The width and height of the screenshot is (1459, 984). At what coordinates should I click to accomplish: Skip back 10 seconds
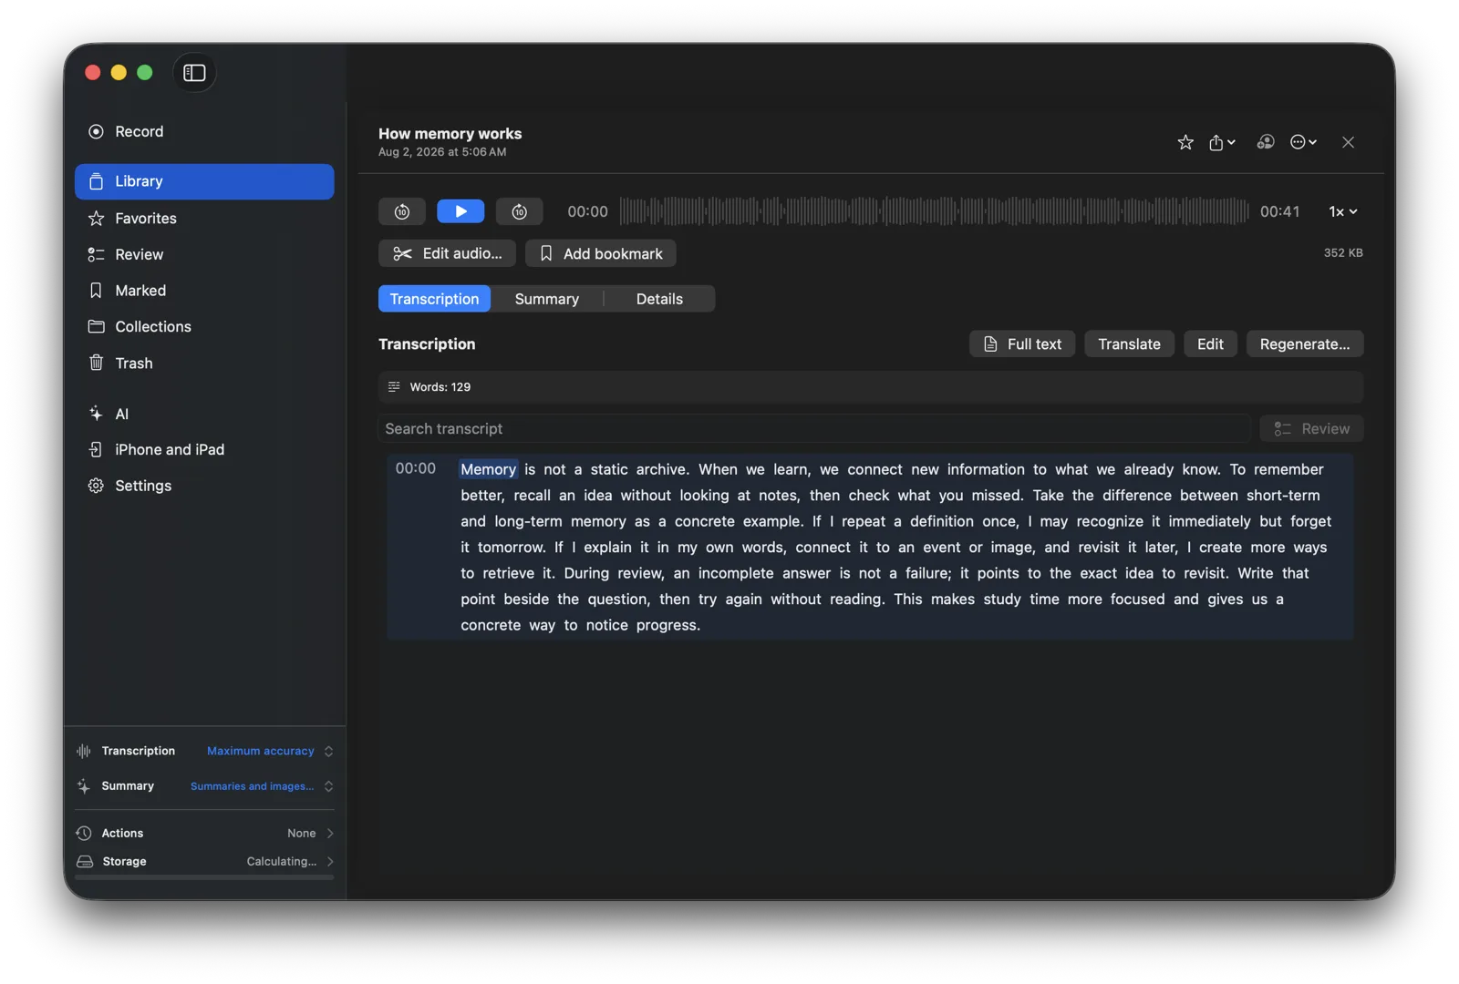(402, 211)
